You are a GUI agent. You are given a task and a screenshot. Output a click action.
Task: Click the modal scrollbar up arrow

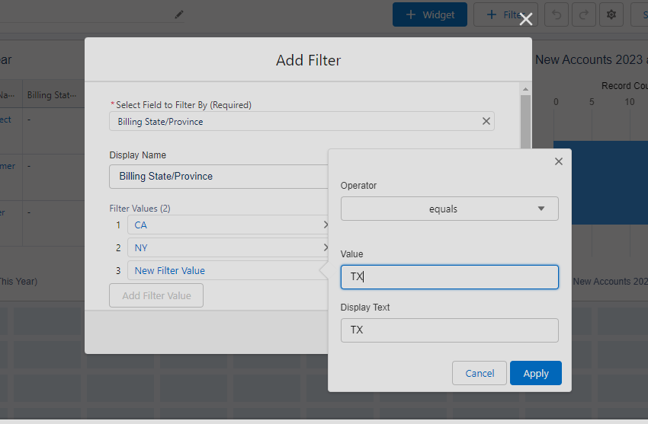(x=525, y=89)
